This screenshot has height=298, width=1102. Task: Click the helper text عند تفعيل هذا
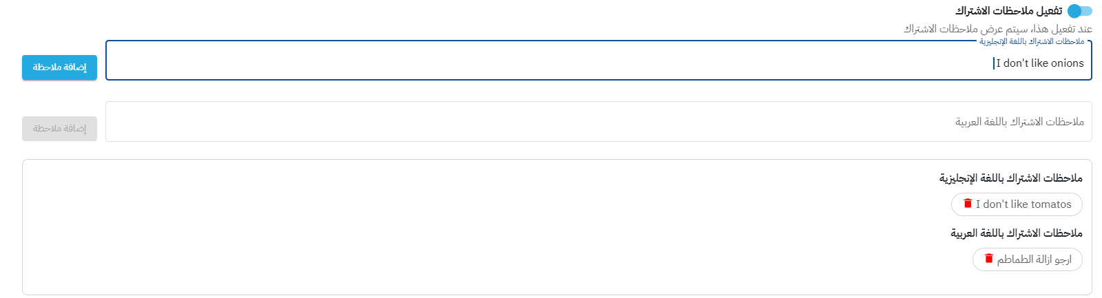click(x=998, y=29)
